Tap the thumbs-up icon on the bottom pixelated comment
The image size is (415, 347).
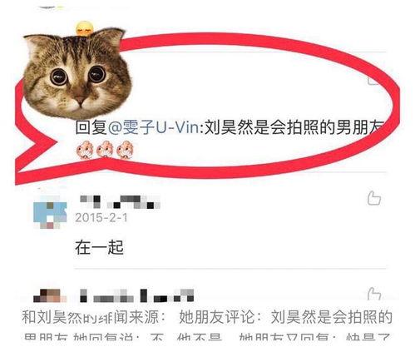(374, 295)
